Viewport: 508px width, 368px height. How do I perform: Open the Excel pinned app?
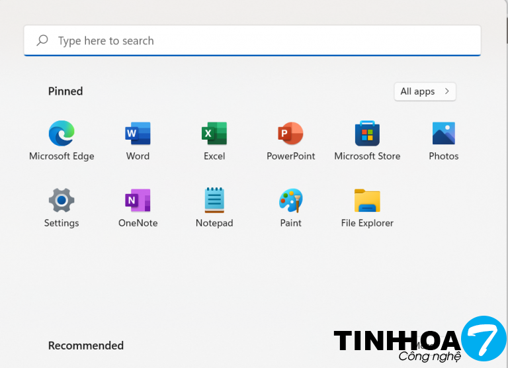(214, 134)
